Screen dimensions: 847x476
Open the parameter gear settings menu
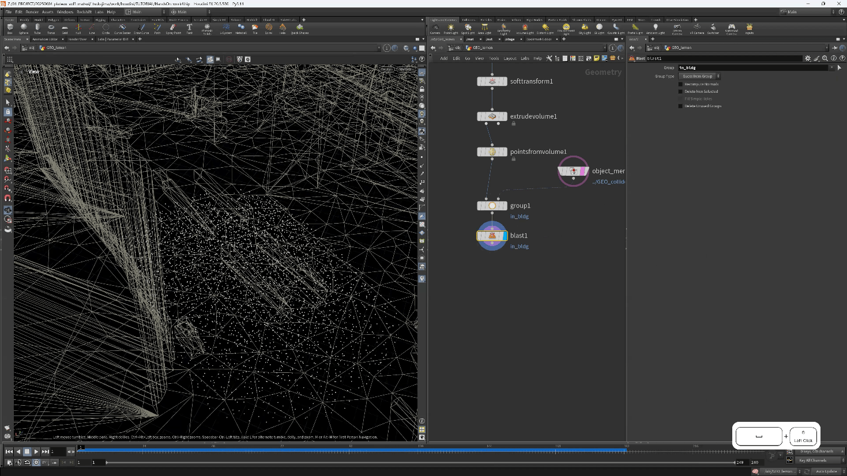coord(808,58)
